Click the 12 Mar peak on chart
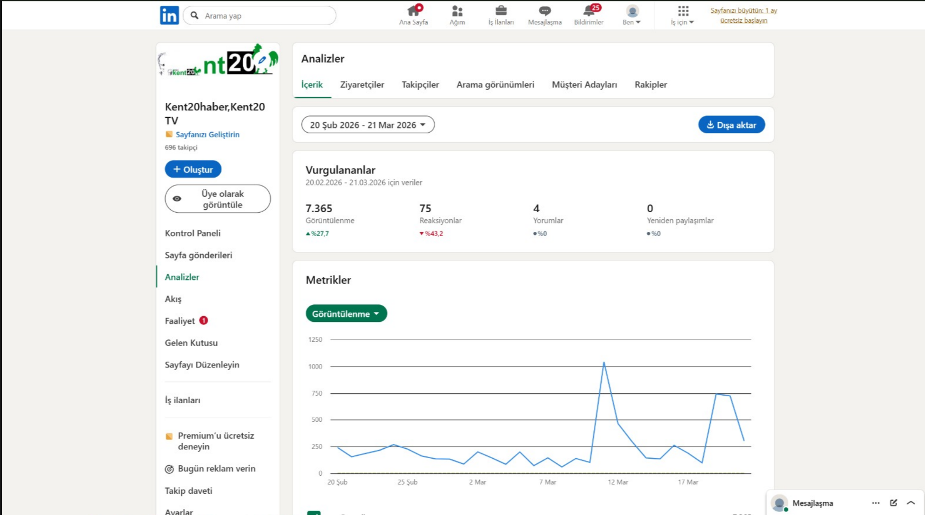 604,363
